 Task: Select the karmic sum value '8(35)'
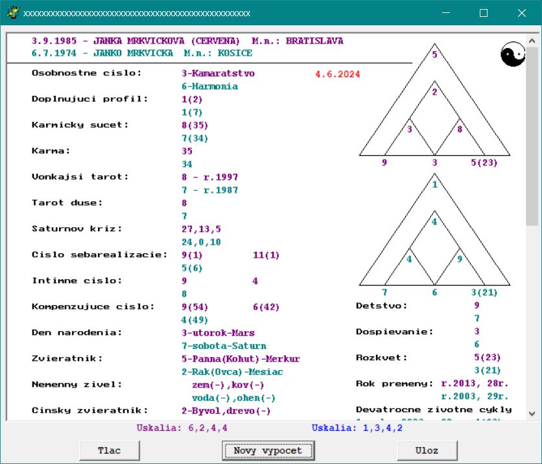coord(195,125)
